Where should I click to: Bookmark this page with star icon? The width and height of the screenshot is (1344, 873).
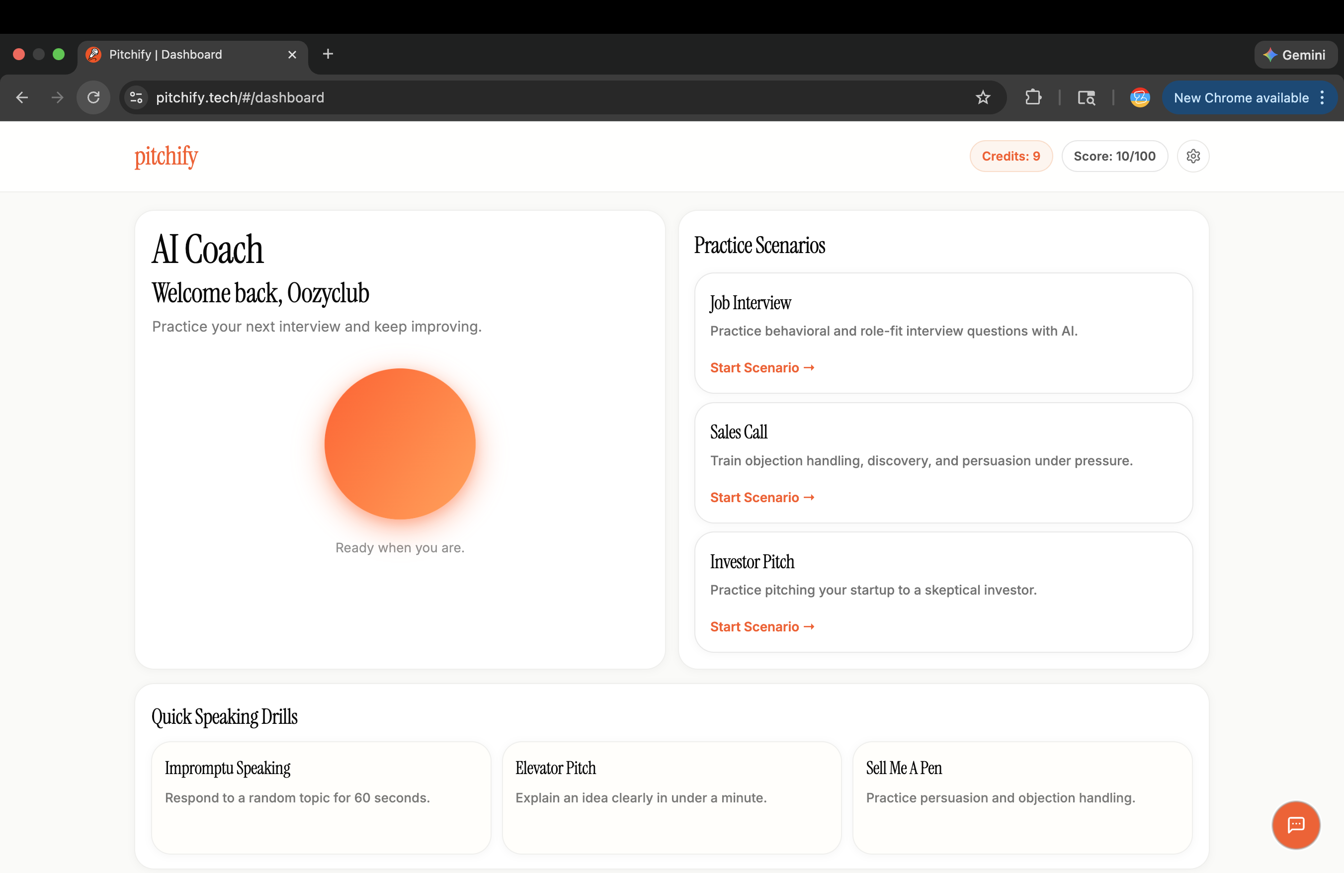pos(983,97)
